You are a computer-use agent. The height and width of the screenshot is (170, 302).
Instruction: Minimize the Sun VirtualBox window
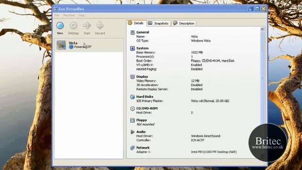(x=251, y=9)
